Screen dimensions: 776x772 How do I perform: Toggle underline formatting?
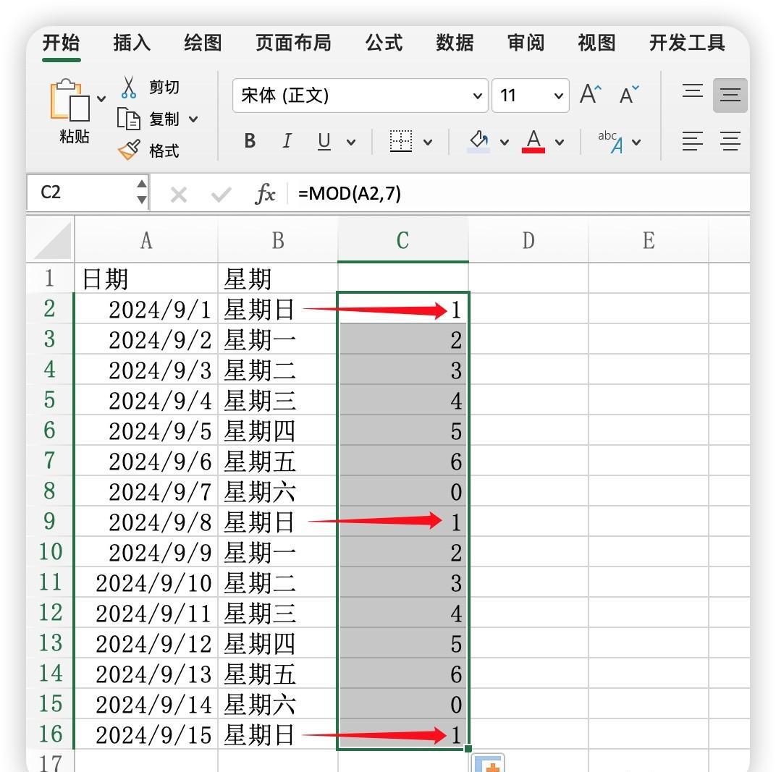324,141
